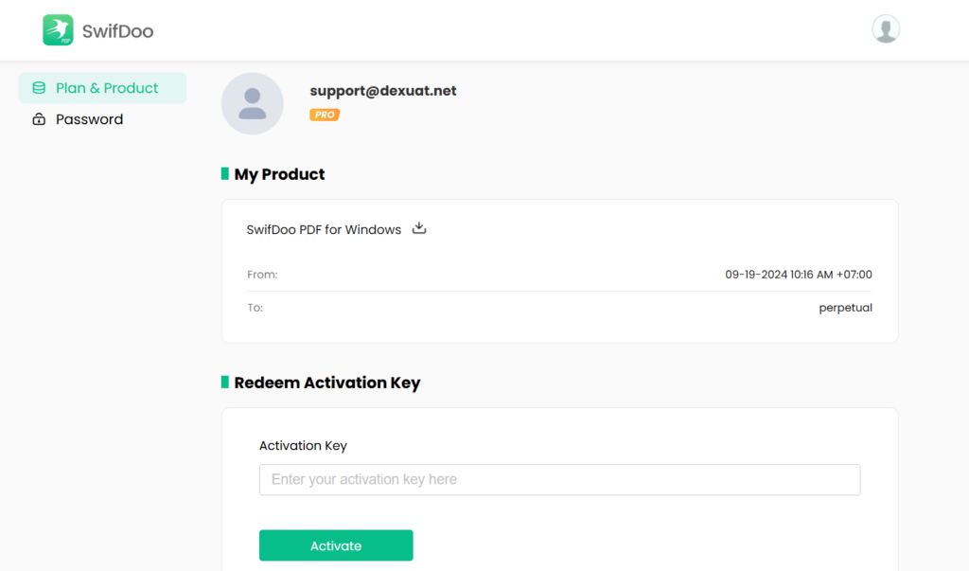Click the Activation Key field label
This screenshot has width=969, height=571.
[303, 445]
